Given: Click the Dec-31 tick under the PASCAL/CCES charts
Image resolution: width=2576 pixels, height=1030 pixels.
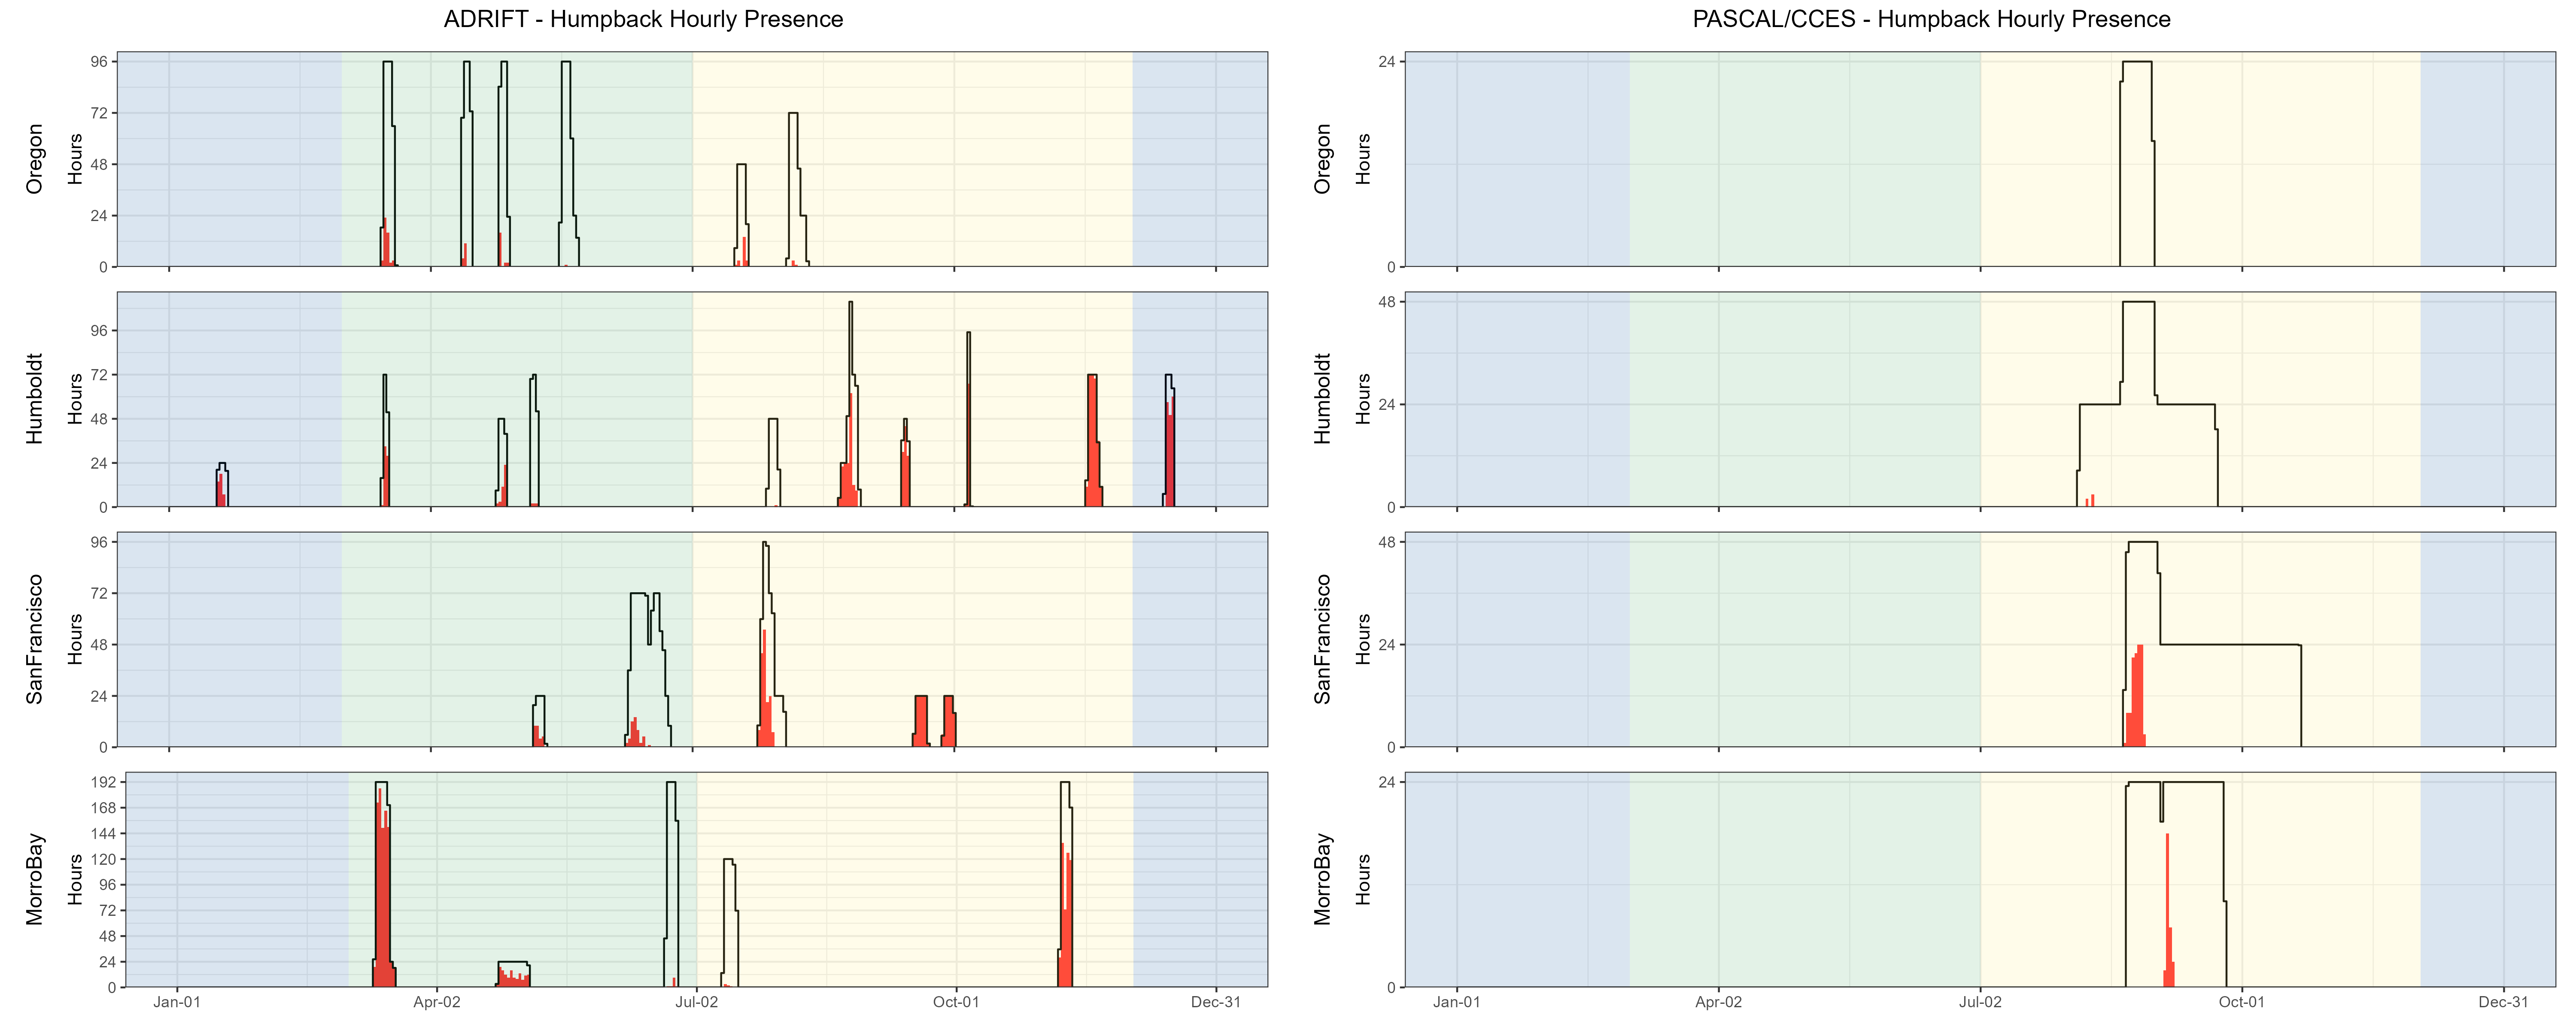Looking at the screenshot, I should click(2504, 1002).
